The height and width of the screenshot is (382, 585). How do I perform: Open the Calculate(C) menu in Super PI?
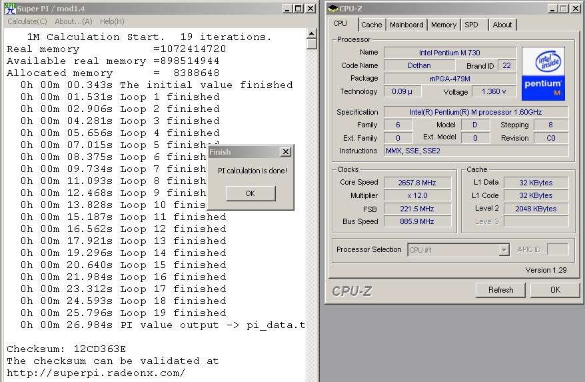(x=27, y=21)
